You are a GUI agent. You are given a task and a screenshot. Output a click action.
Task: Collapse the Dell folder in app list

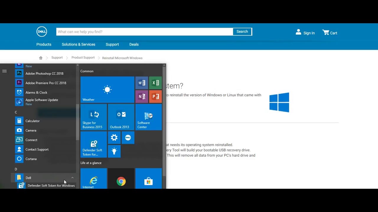pyautogui.click(x=72, y=178)
